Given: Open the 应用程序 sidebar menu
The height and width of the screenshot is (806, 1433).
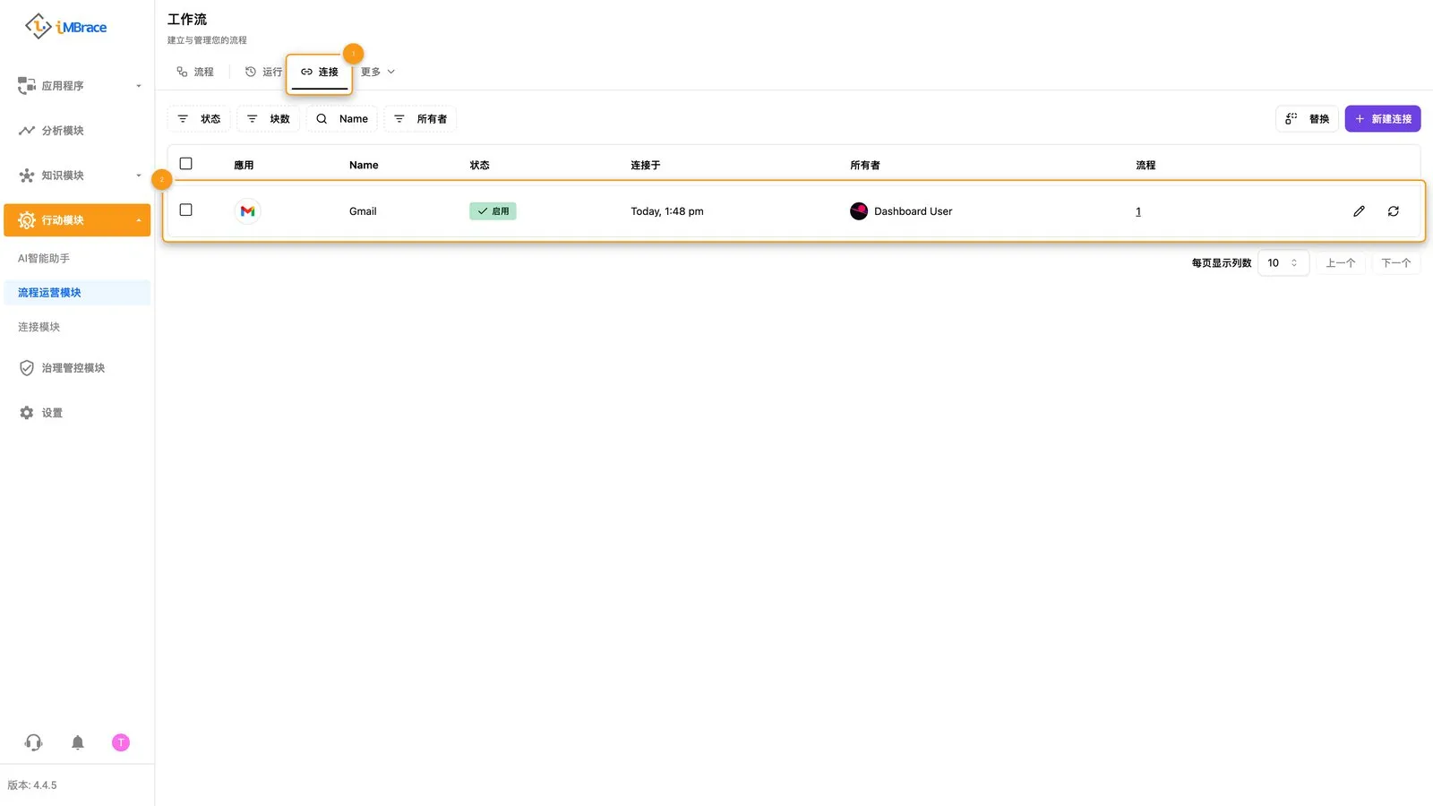Looking at the screenshot, I should [77, 86].
